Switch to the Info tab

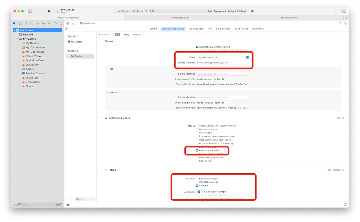point(210,29)
